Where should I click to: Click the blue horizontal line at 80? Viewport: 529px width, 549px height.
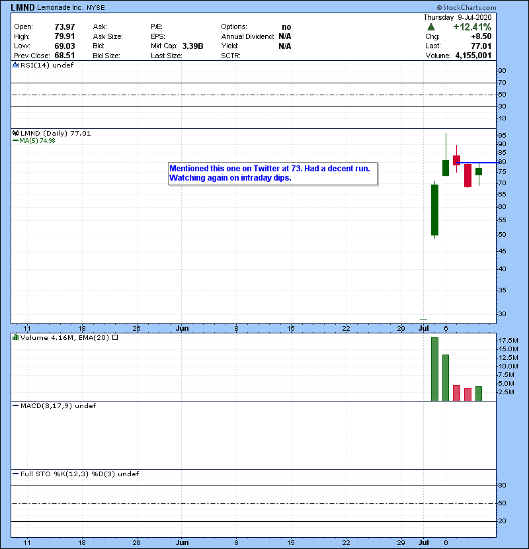pos(478,163)
